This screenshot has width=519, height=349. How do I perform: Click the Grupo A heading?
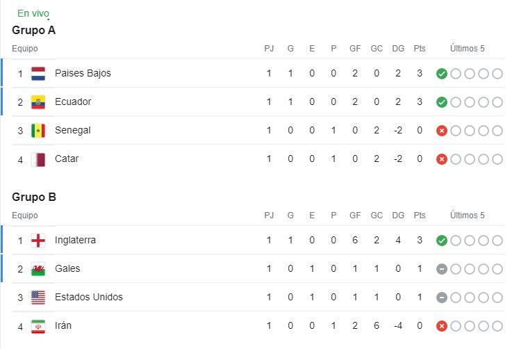pos(34,30)
